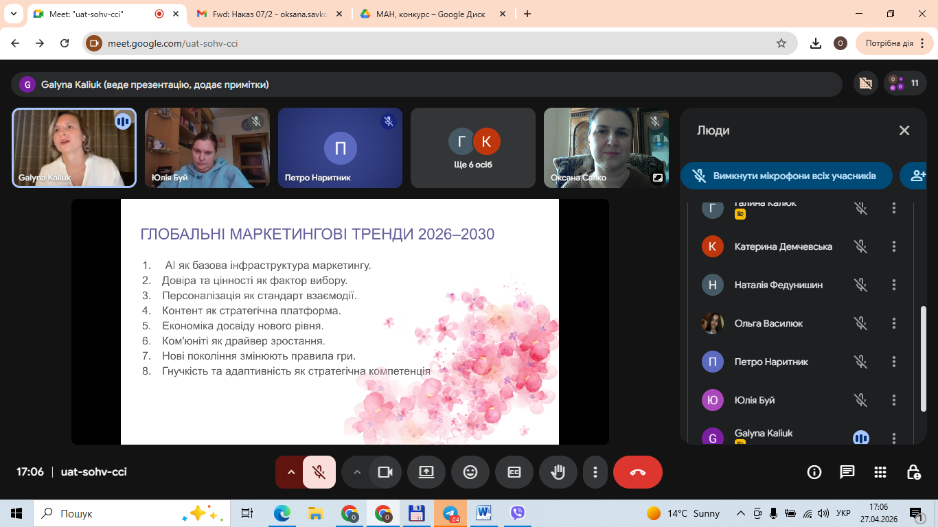
Task: Reload the page
Action: (65, 43)
